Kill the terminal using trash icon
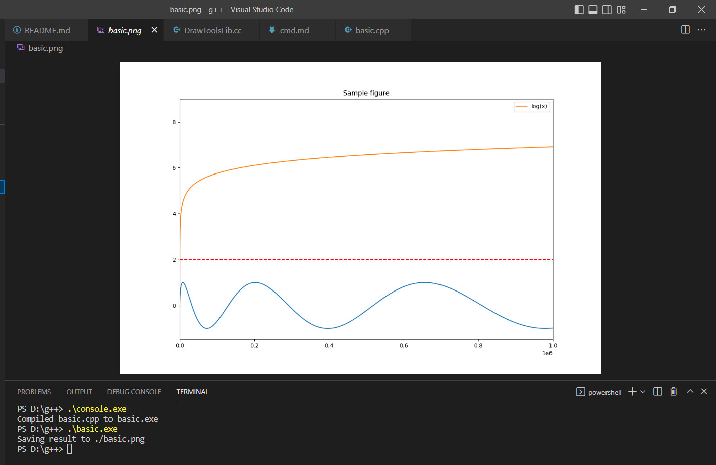The image size is (716, 465). pos(673,392)
